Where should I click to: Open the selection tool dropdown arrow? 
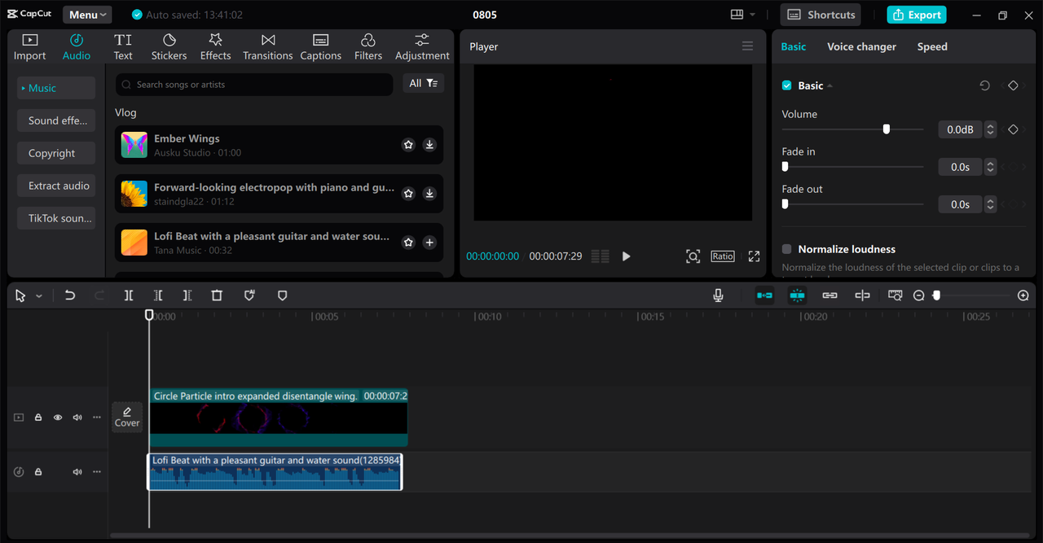pyautogui.click(x=38, y=296)
